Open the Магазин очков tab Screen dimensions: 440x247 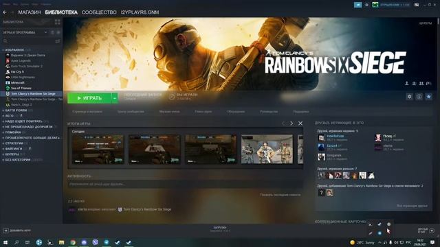point(170,111)
